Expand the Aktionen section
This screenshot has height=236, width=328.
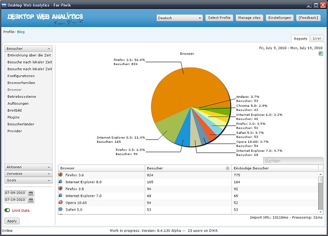(x=29, y=167)
